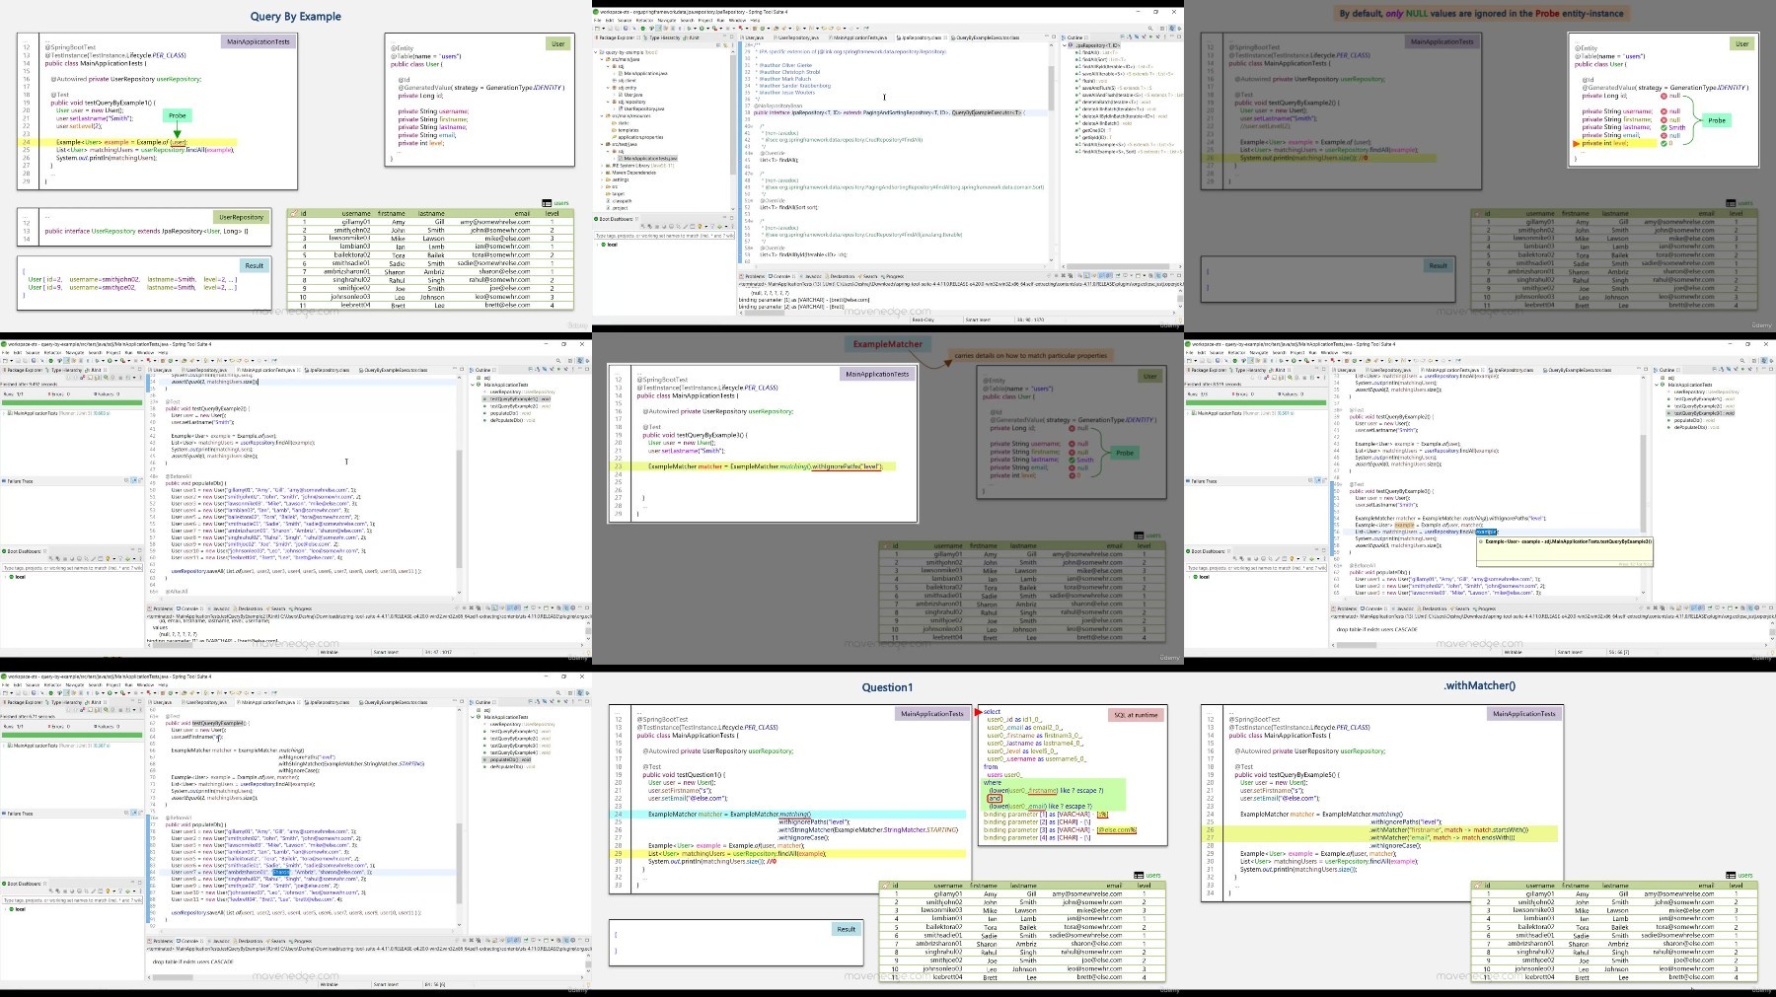Click getOne(ID) method in the JpaRepository Outline
The height and width of the screenshot is (997, 1776).
point(1093,130)
